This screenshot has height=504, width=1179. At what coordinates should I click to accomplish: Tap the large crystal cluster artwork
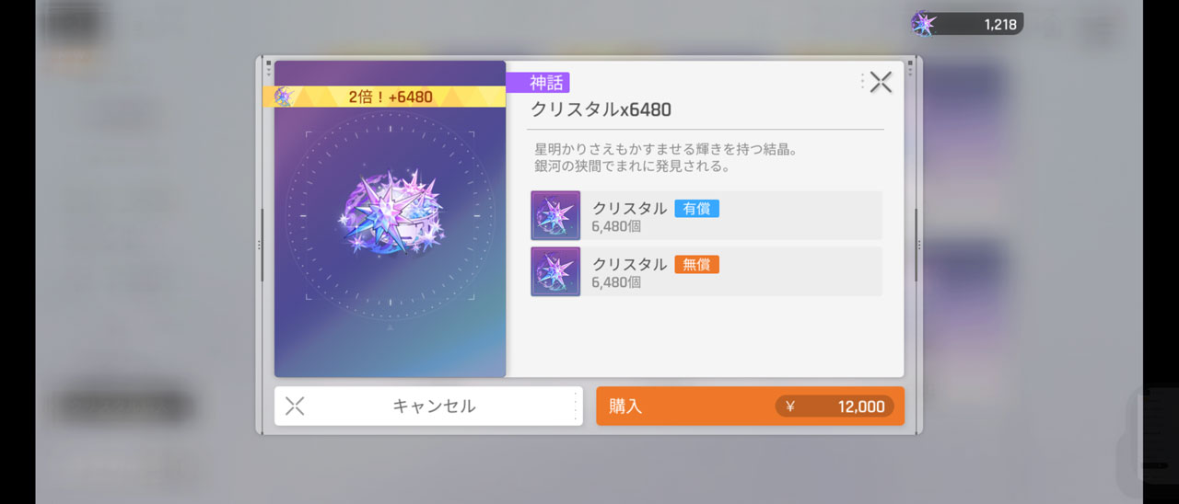click(x=391, y=217)
